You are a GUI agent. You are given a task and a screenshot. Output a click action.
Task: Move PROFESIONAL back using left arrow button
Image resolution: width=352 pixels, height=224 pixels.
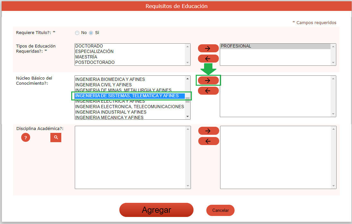click(208, 59)
